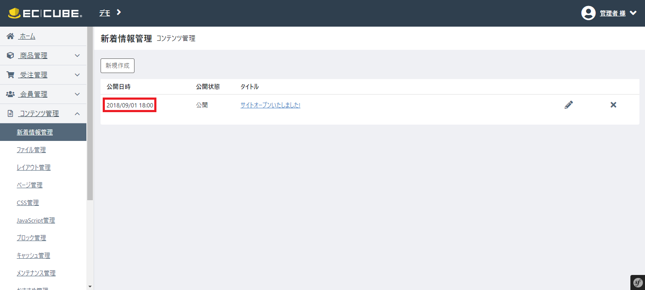This screenshot has width=645, height=290.
Task: Click the admin user avatar icon
Action: click(x=588, y=13)
